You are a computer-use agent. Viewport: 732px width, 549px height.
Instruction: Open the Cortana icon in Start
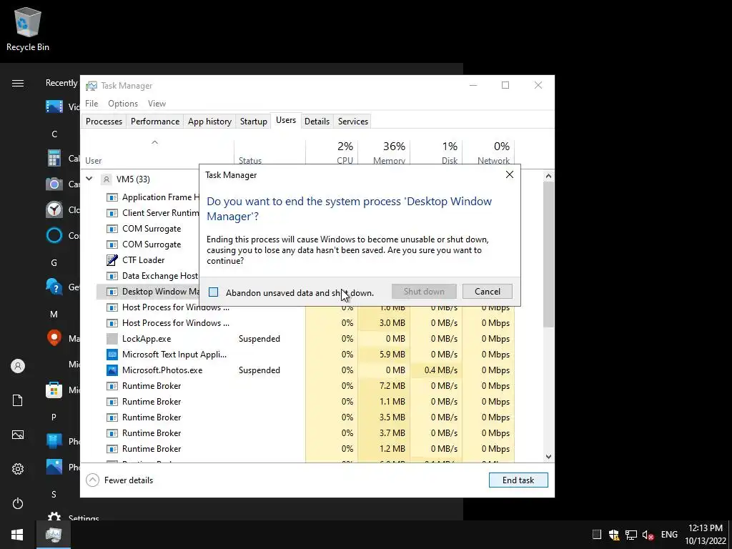(x=54, y=234)
